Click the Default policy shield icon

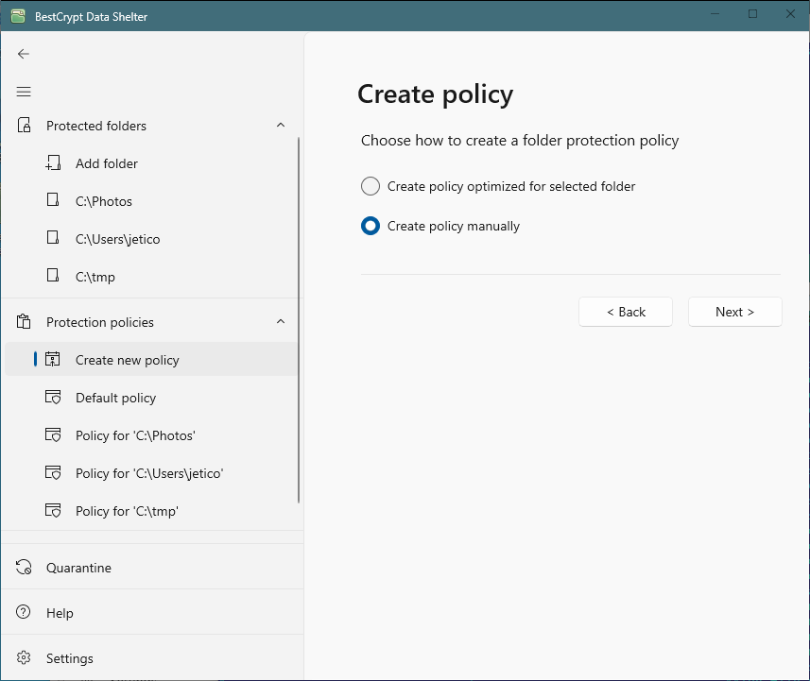(53, 397)
